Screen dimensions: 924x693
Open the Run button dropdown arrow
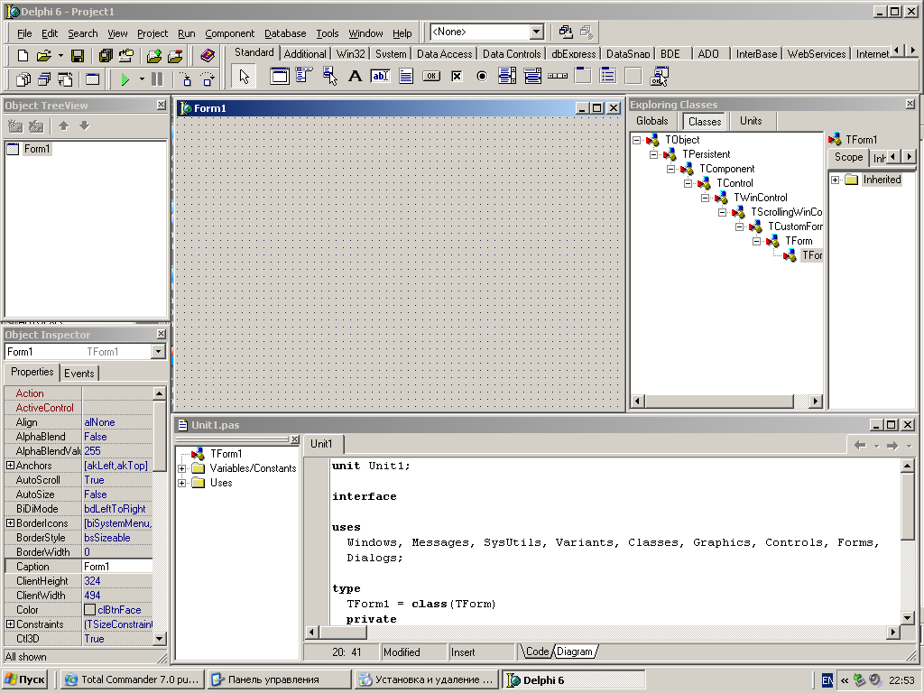(142, 79)
